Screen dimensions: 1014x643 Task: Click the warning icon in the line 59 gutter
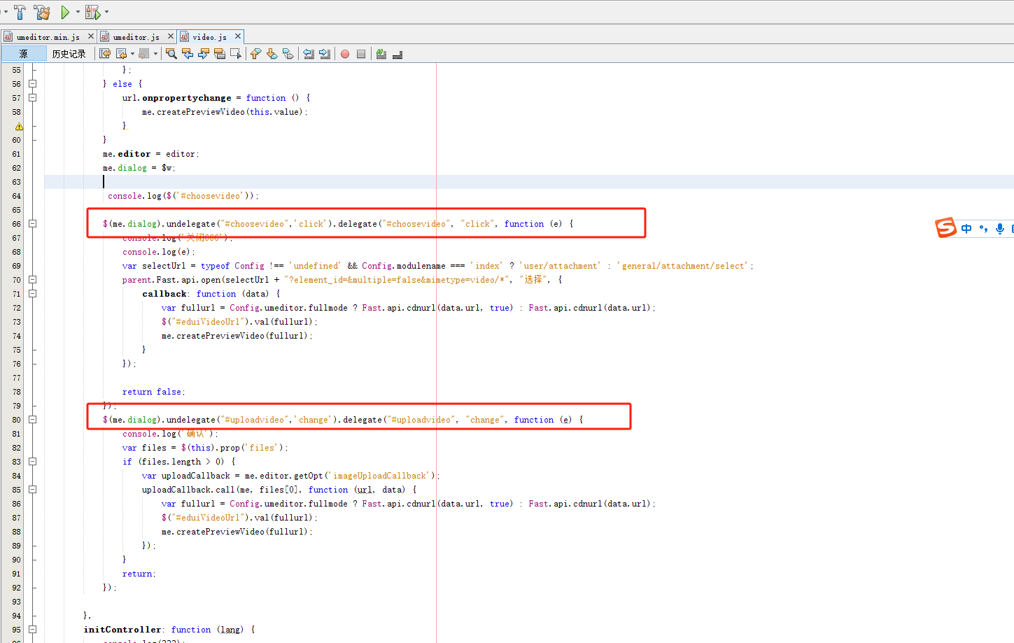pos(19,127)
